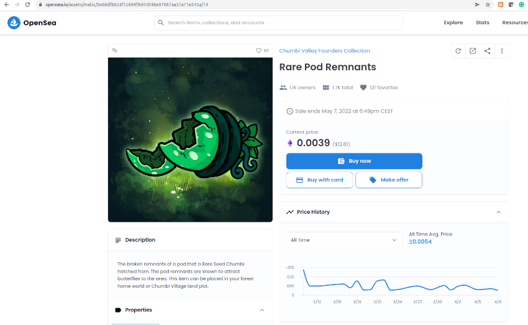528x325 pixels.
Task: Click the dark favorites heart icon
Action: pos(363,88)
